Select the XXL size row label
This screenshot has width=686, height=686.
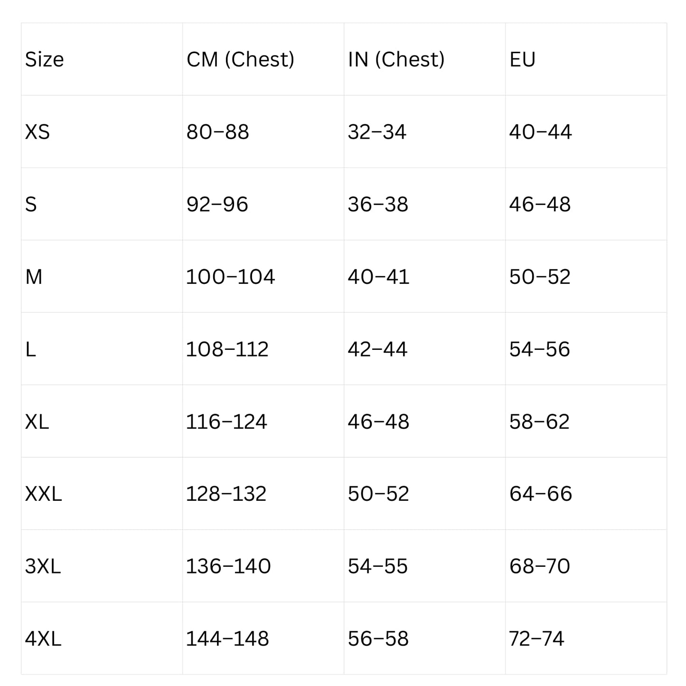click(43, 494)
